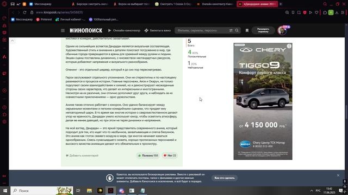Open Онлайн-кинотеатр section
The image size is (348, 195).
click(124, 30)
